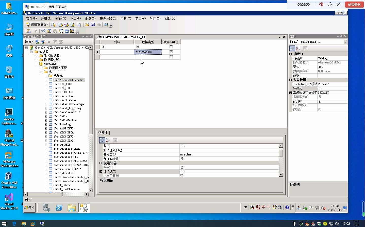Click the XMLA query icon in toolbar
365x227 pixels.
click(x=73, y=25)
